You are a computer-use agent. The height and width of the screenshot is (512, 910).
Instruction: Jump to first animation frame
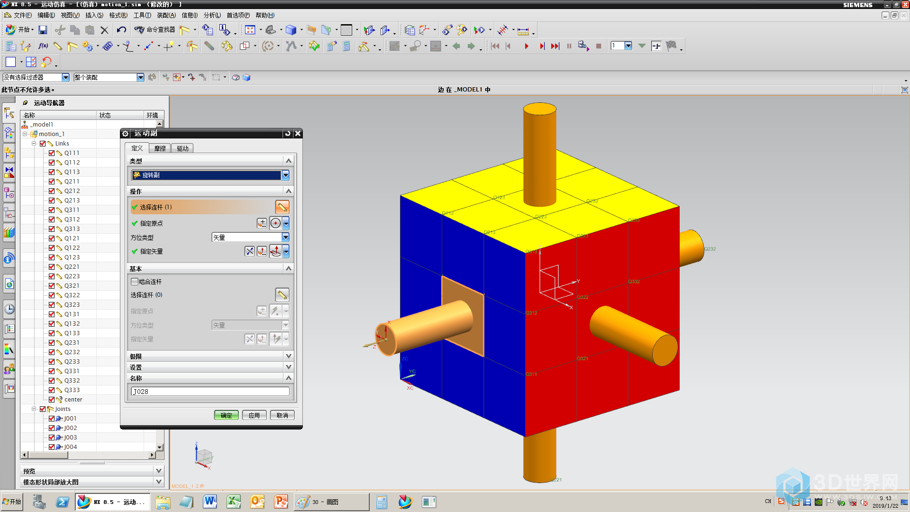click(x=495, y=46)
